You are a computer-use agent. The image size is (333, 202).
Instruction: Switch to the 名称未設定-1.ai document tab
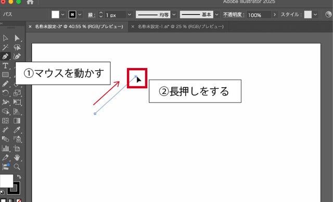tap(181, 26)
